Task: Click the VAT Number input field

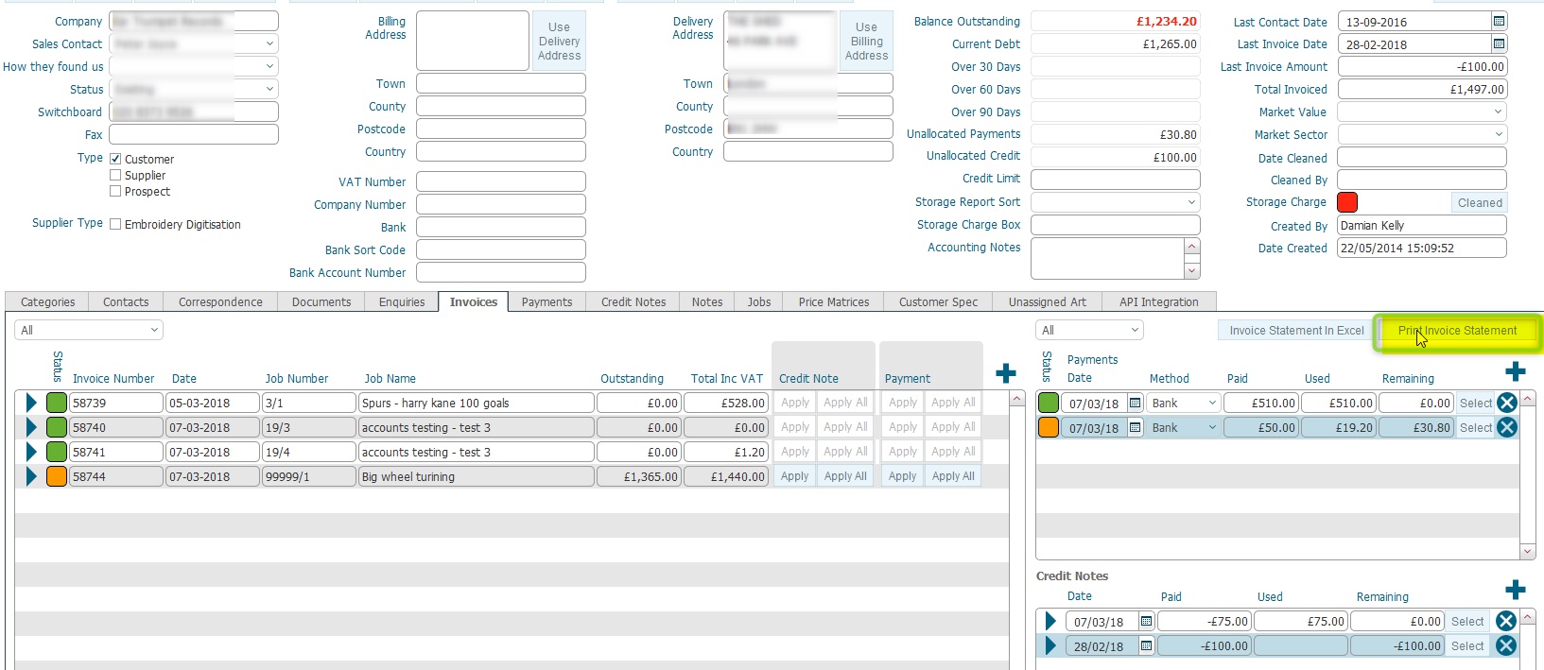Action: 500,181
